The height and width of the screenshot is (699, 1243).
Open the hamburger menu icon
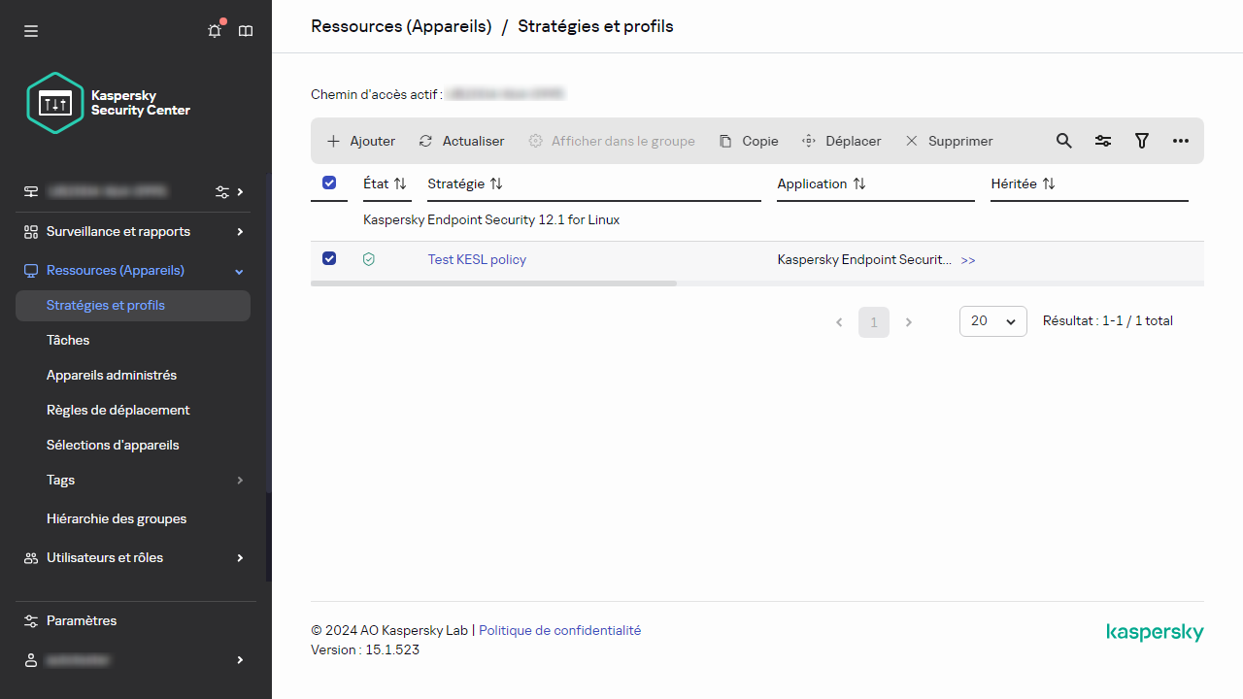[31, 31]
